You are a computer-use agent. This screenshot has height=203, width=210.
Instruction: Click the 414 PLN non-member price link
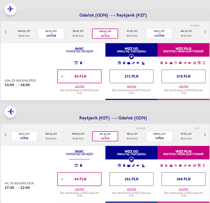tap(184, 189)
